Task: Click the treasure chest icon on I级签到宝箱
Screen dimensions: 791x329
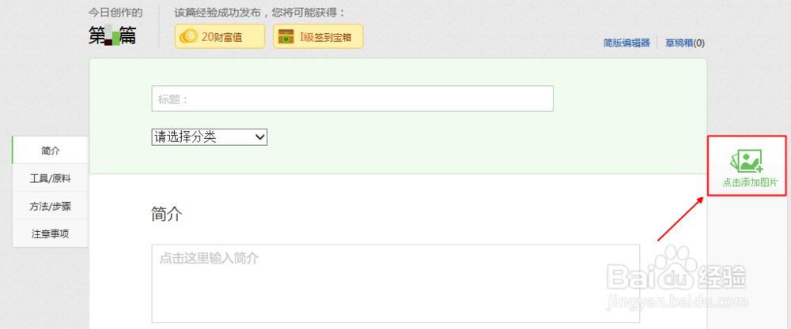Action: click(286, 36)
